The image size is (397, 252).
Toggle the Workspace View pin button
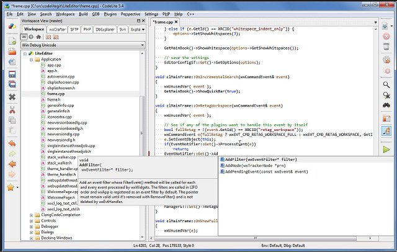(138, 20)
